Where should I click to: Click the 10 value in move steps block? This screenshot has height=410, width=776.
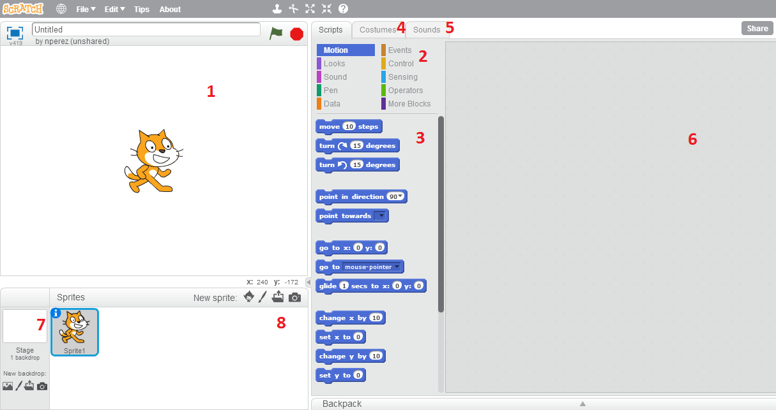pos(349,126)
